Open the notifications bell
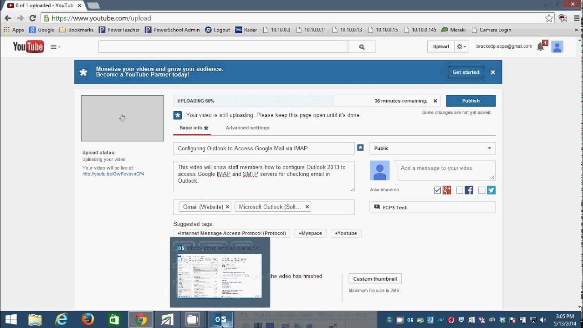 coord(541,46)
